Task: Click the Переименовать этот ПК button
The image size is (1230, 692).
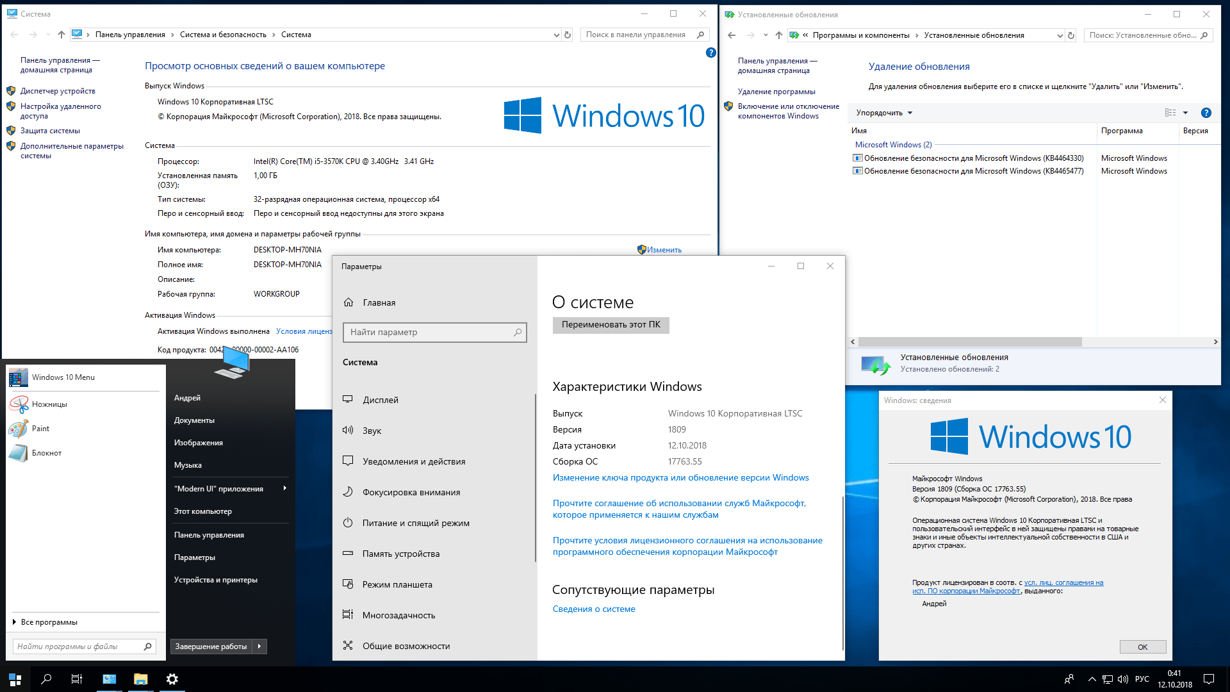Action: tap(610, 325)
